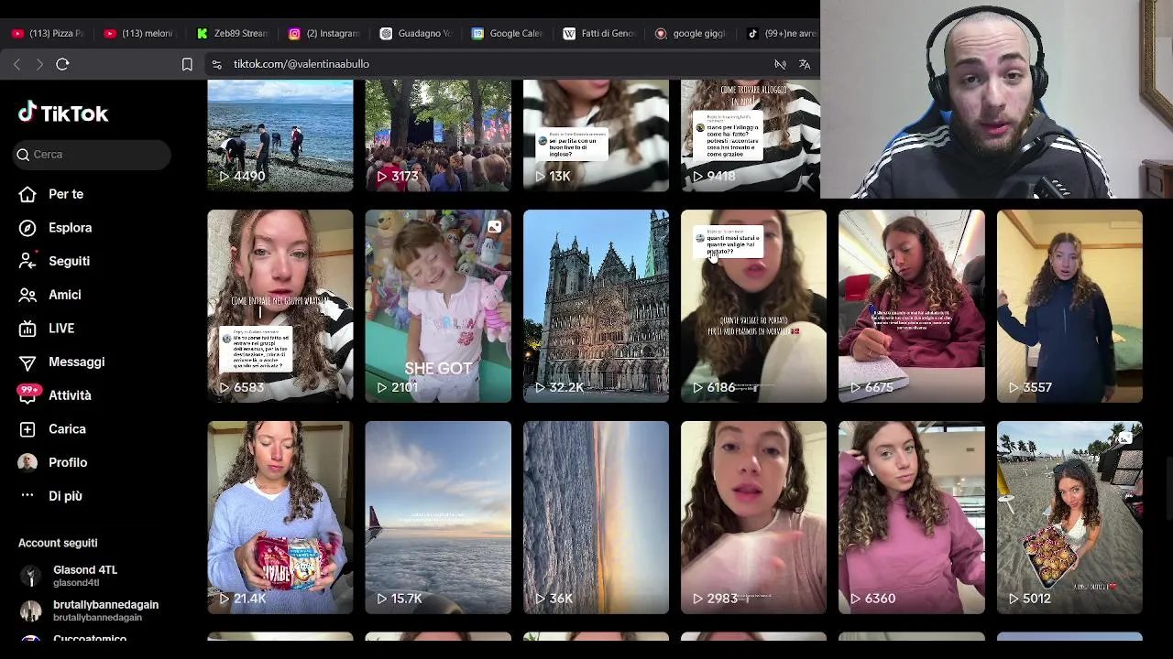
Task: Open the video with 6186 views
Action: (753, 306)
